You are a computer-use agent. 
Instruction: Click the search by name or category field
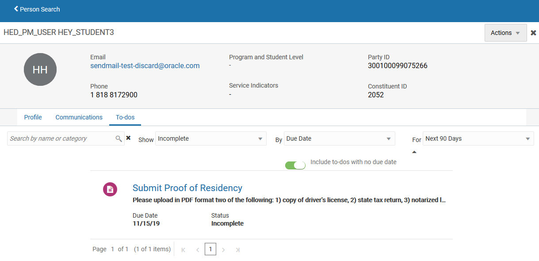click(60, 138)
